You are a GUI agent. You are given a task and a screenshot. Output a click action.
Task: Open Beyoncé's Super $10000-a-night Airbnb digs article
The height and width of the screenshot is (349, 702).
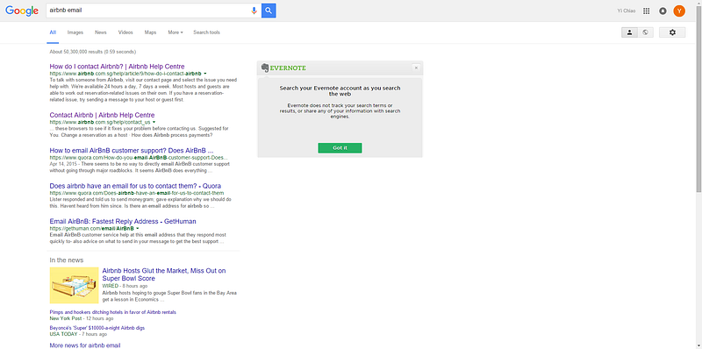tap(97, 328)
